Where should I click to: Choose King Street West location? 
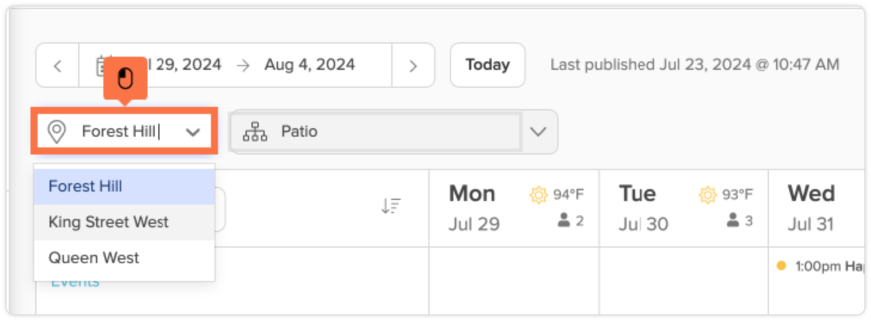click(x=108, y=222)
